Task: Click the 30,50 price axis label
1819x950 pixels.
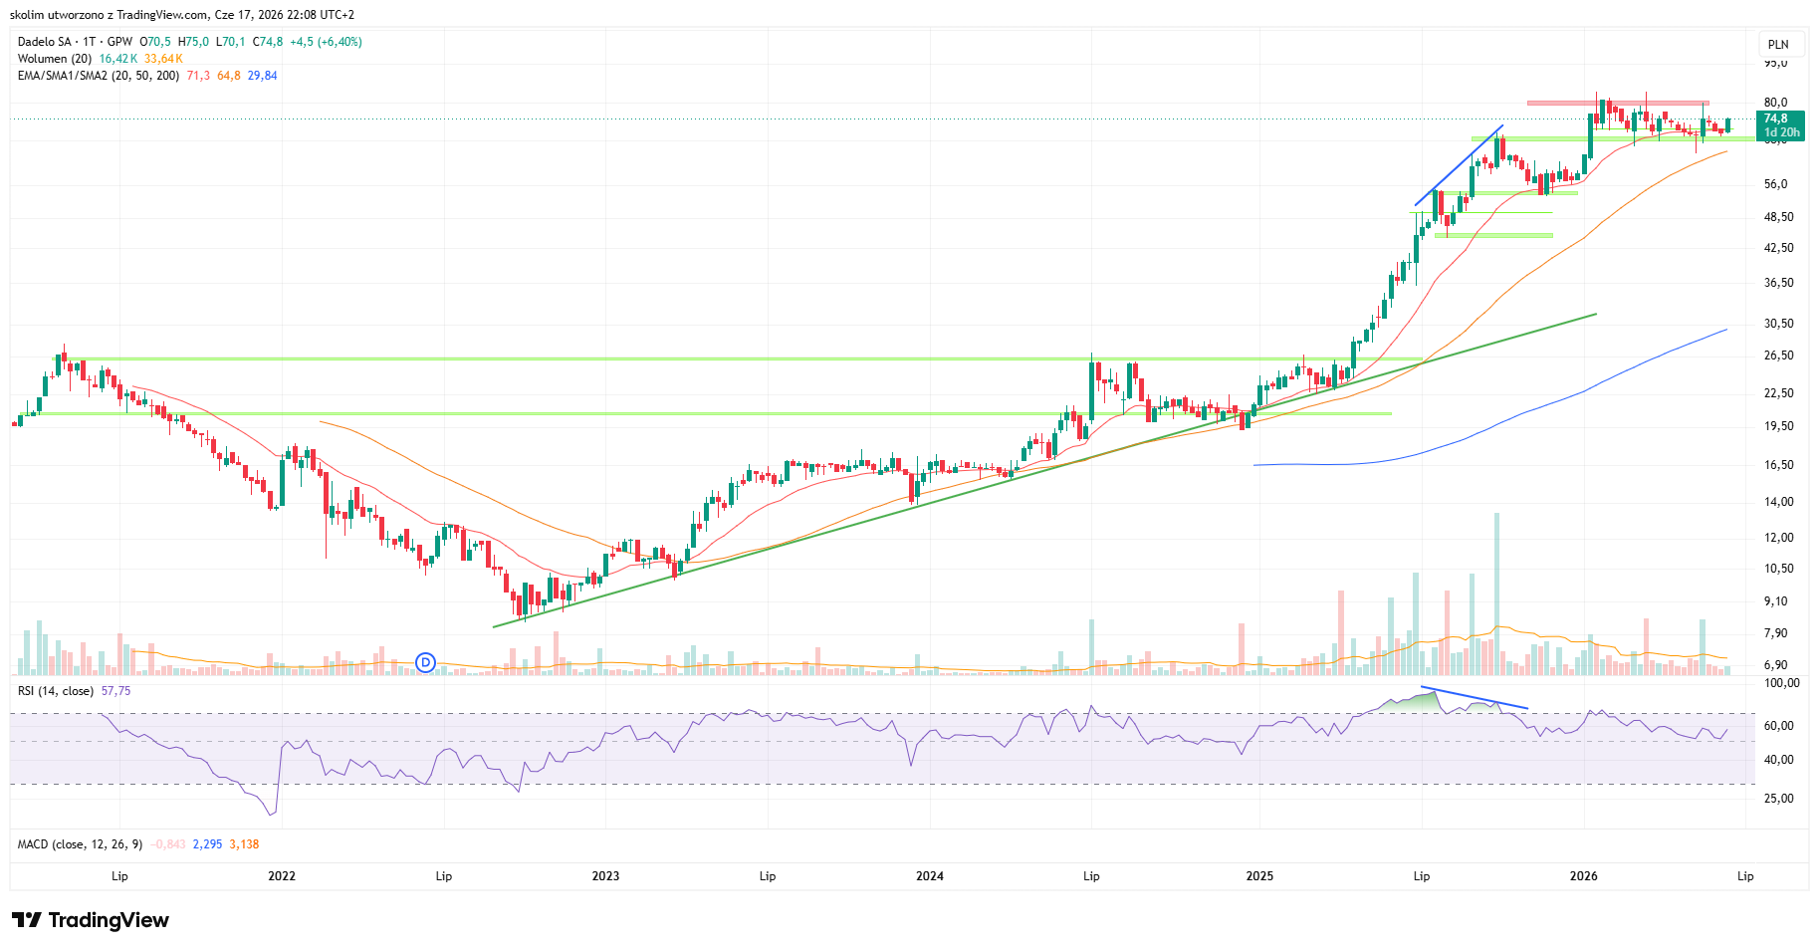Action: point(1779,324)
